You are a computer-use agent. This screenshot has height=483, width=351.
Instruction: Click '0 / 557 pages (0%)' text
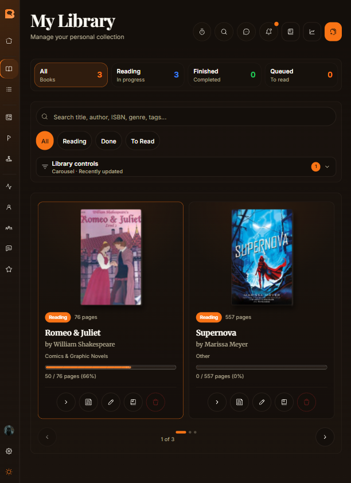[220, 376]
